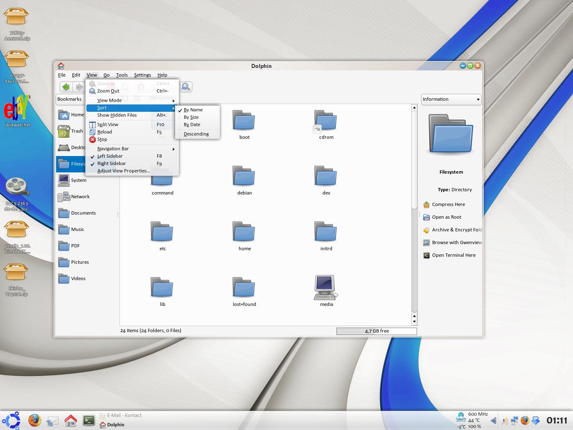Screen dimensions: 573x430
Task: Open the Network bookmark in the sidebar
Action: (74, 197)
